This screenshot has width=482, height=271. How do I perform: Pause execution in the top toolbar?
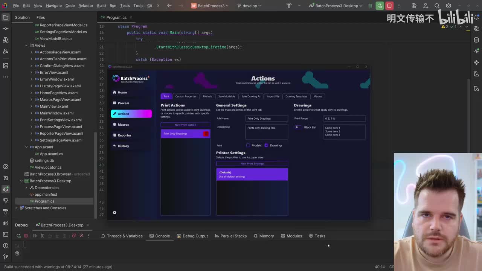[370, 6]
